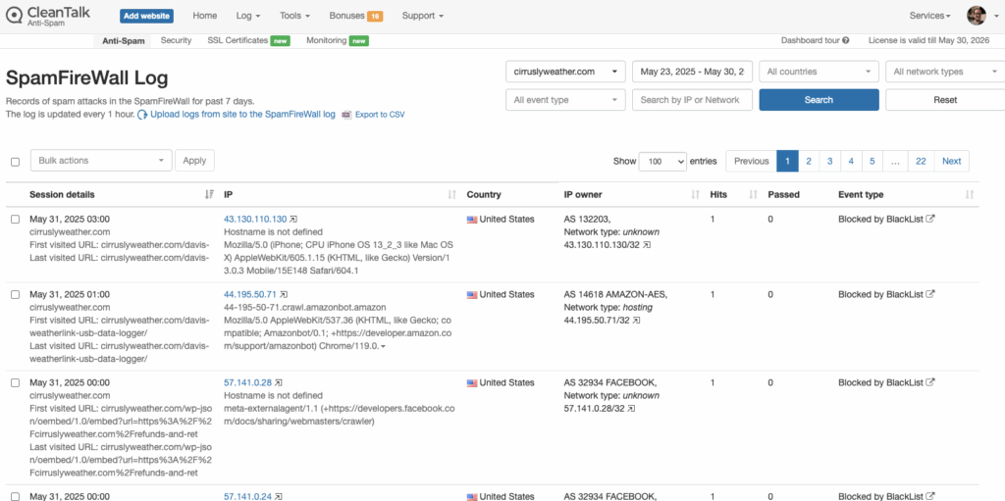The width and height of the screenshot is (1005, 501).
Task: Sort by Hits column icon
Action: [753, 195]
